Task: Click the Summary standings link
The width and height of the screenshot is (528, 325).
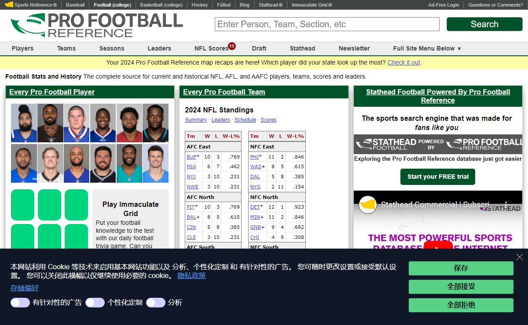Action: coord(196,120)
